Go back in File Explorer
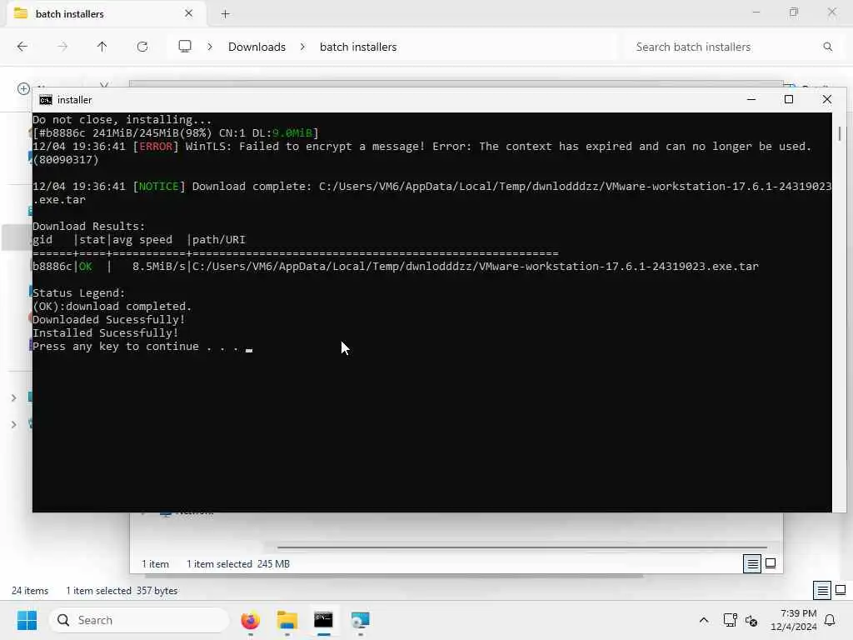Image resolution: width=853 pixels, height=640 pixels. point(22,47)
